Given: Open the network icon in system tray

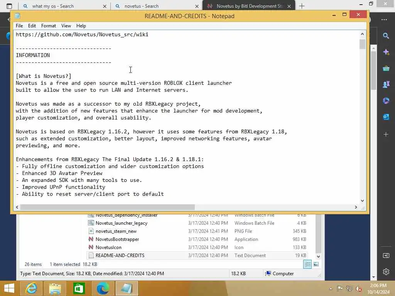Looking at the screenshot, I should 349,288.
